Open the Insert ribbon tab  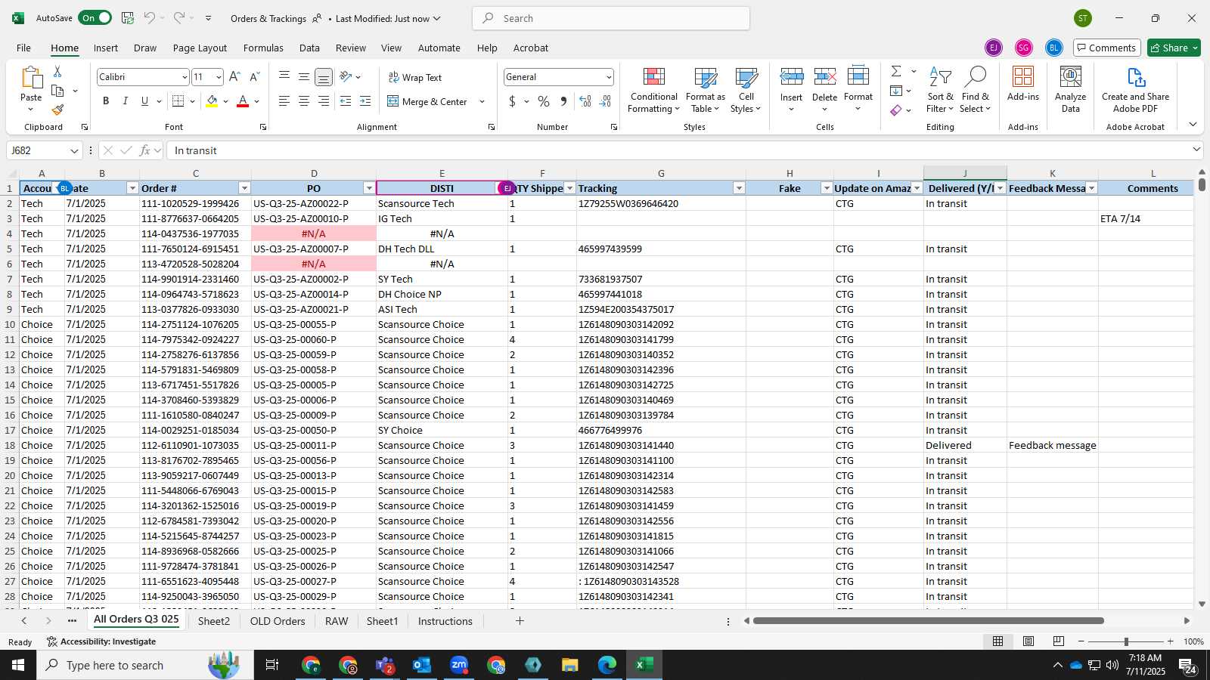(x=106, y=48)
